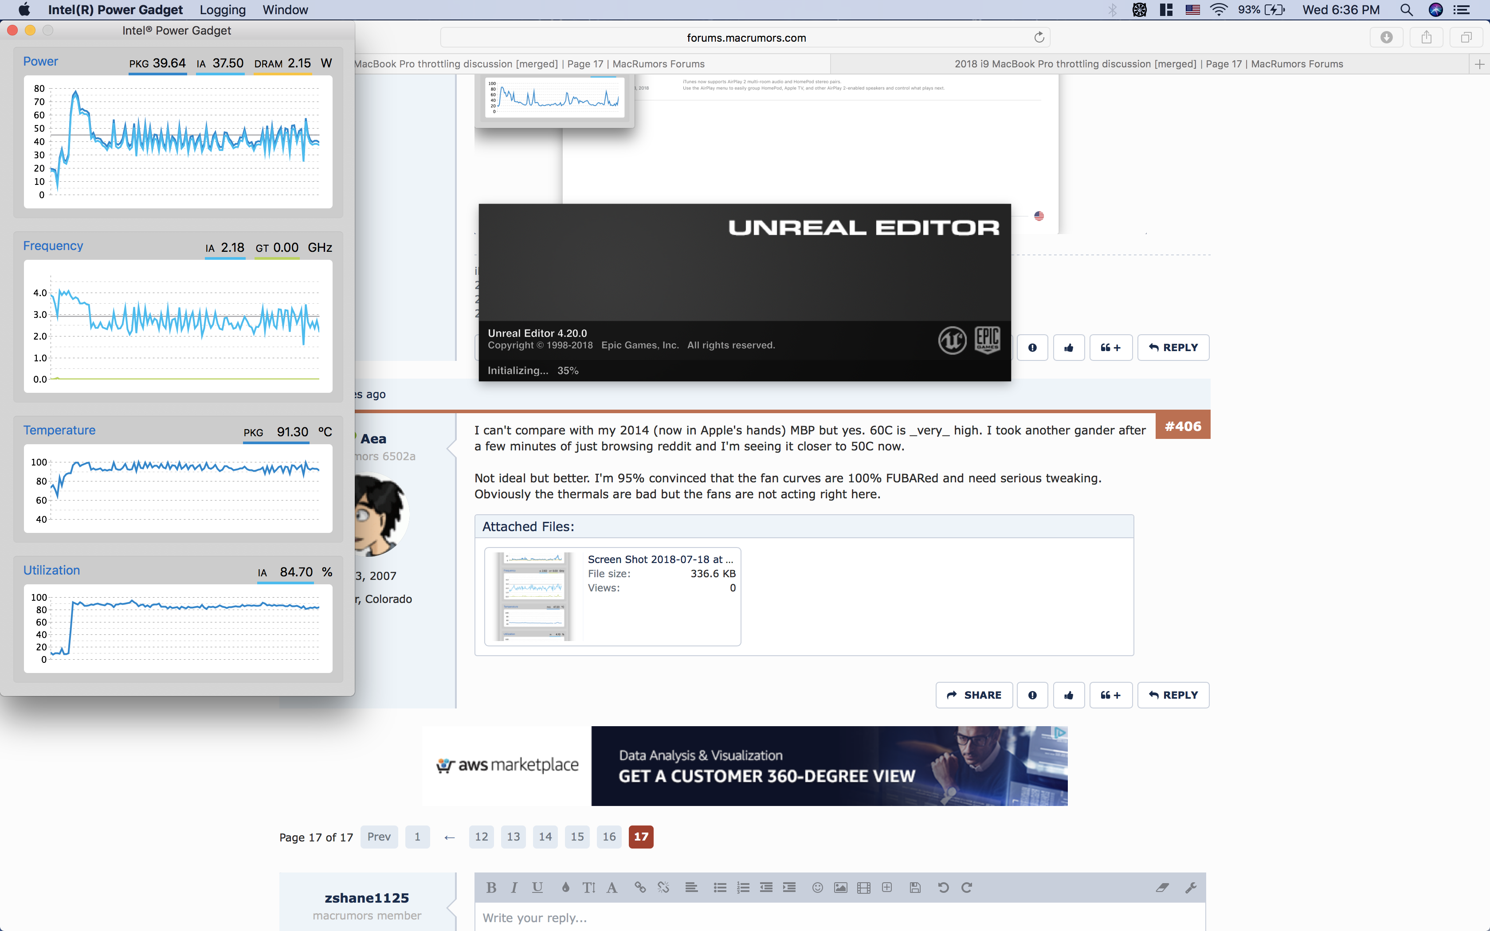The height and width of the screenshot is (931, 1490).
Task: Reply to the post above #406
Action: pyautogui.click(x=1173, y=348)
